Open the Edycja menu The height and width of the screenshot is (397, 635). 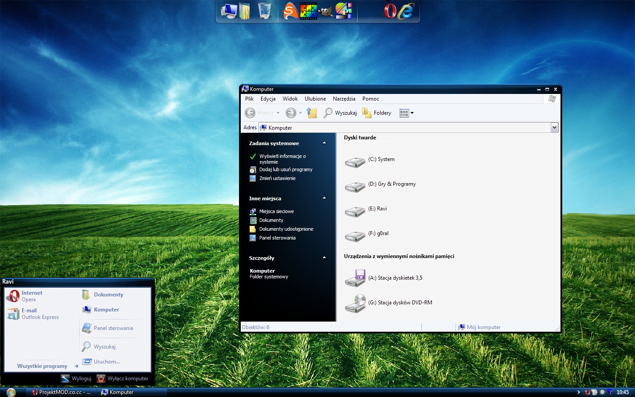268,99
